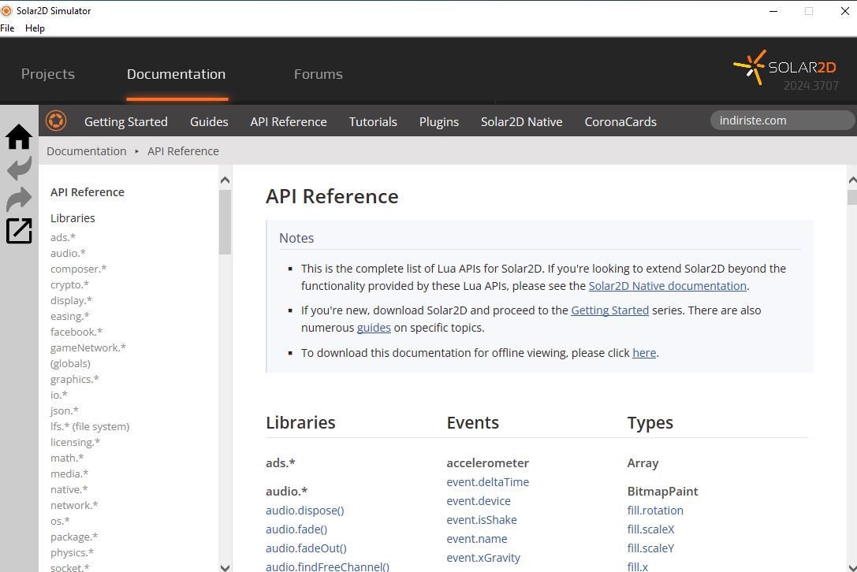Open Getting Started in the docs navbar
The width and height of the screenshot is (857, 572).
[125, 122]
